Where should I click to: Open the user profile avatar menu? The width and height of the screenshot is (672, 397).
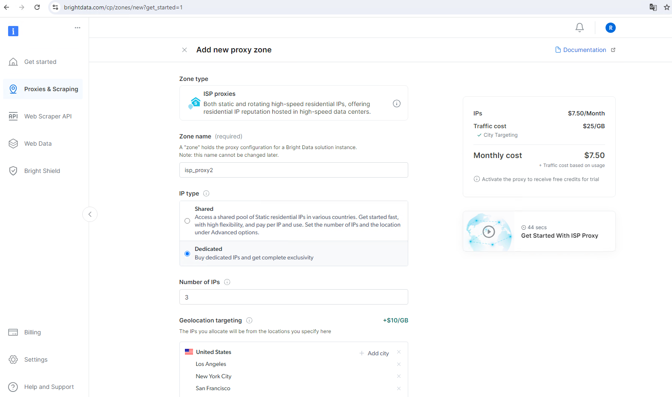(x=610, y=28)
